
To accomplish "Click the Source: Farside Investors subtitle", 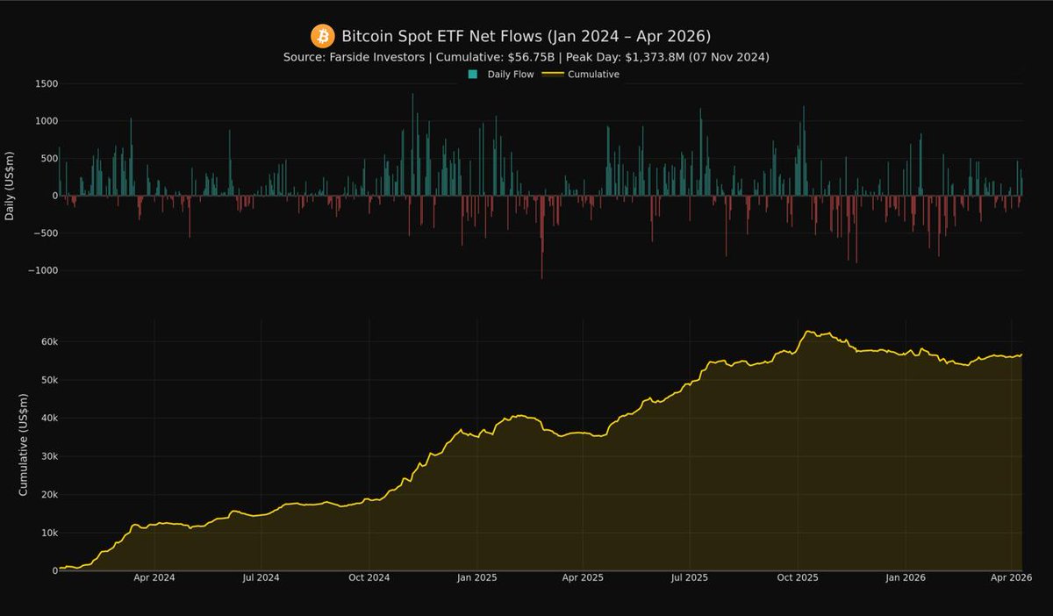I will pos(355,56).
